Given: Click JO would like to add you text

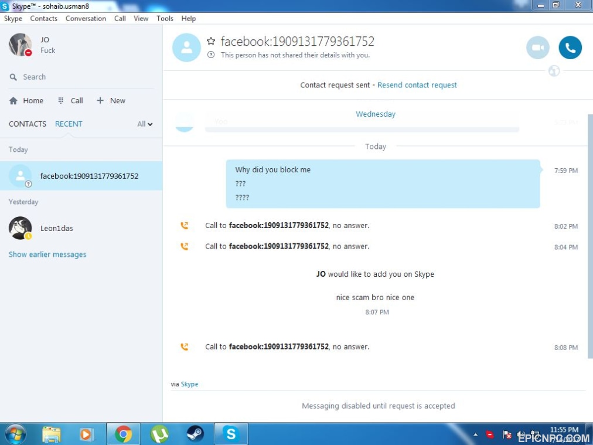Looking at the screenshot, I should pos(375,274).
